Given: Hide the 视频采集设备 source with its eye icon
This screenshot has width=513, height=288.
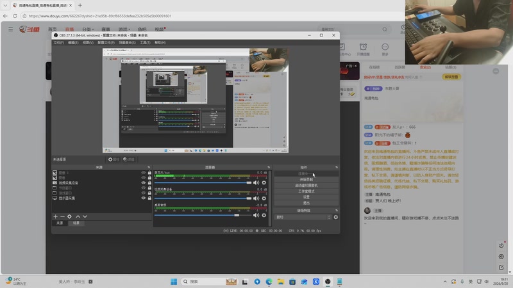Looking at the screenshot, I should [143, 183].
